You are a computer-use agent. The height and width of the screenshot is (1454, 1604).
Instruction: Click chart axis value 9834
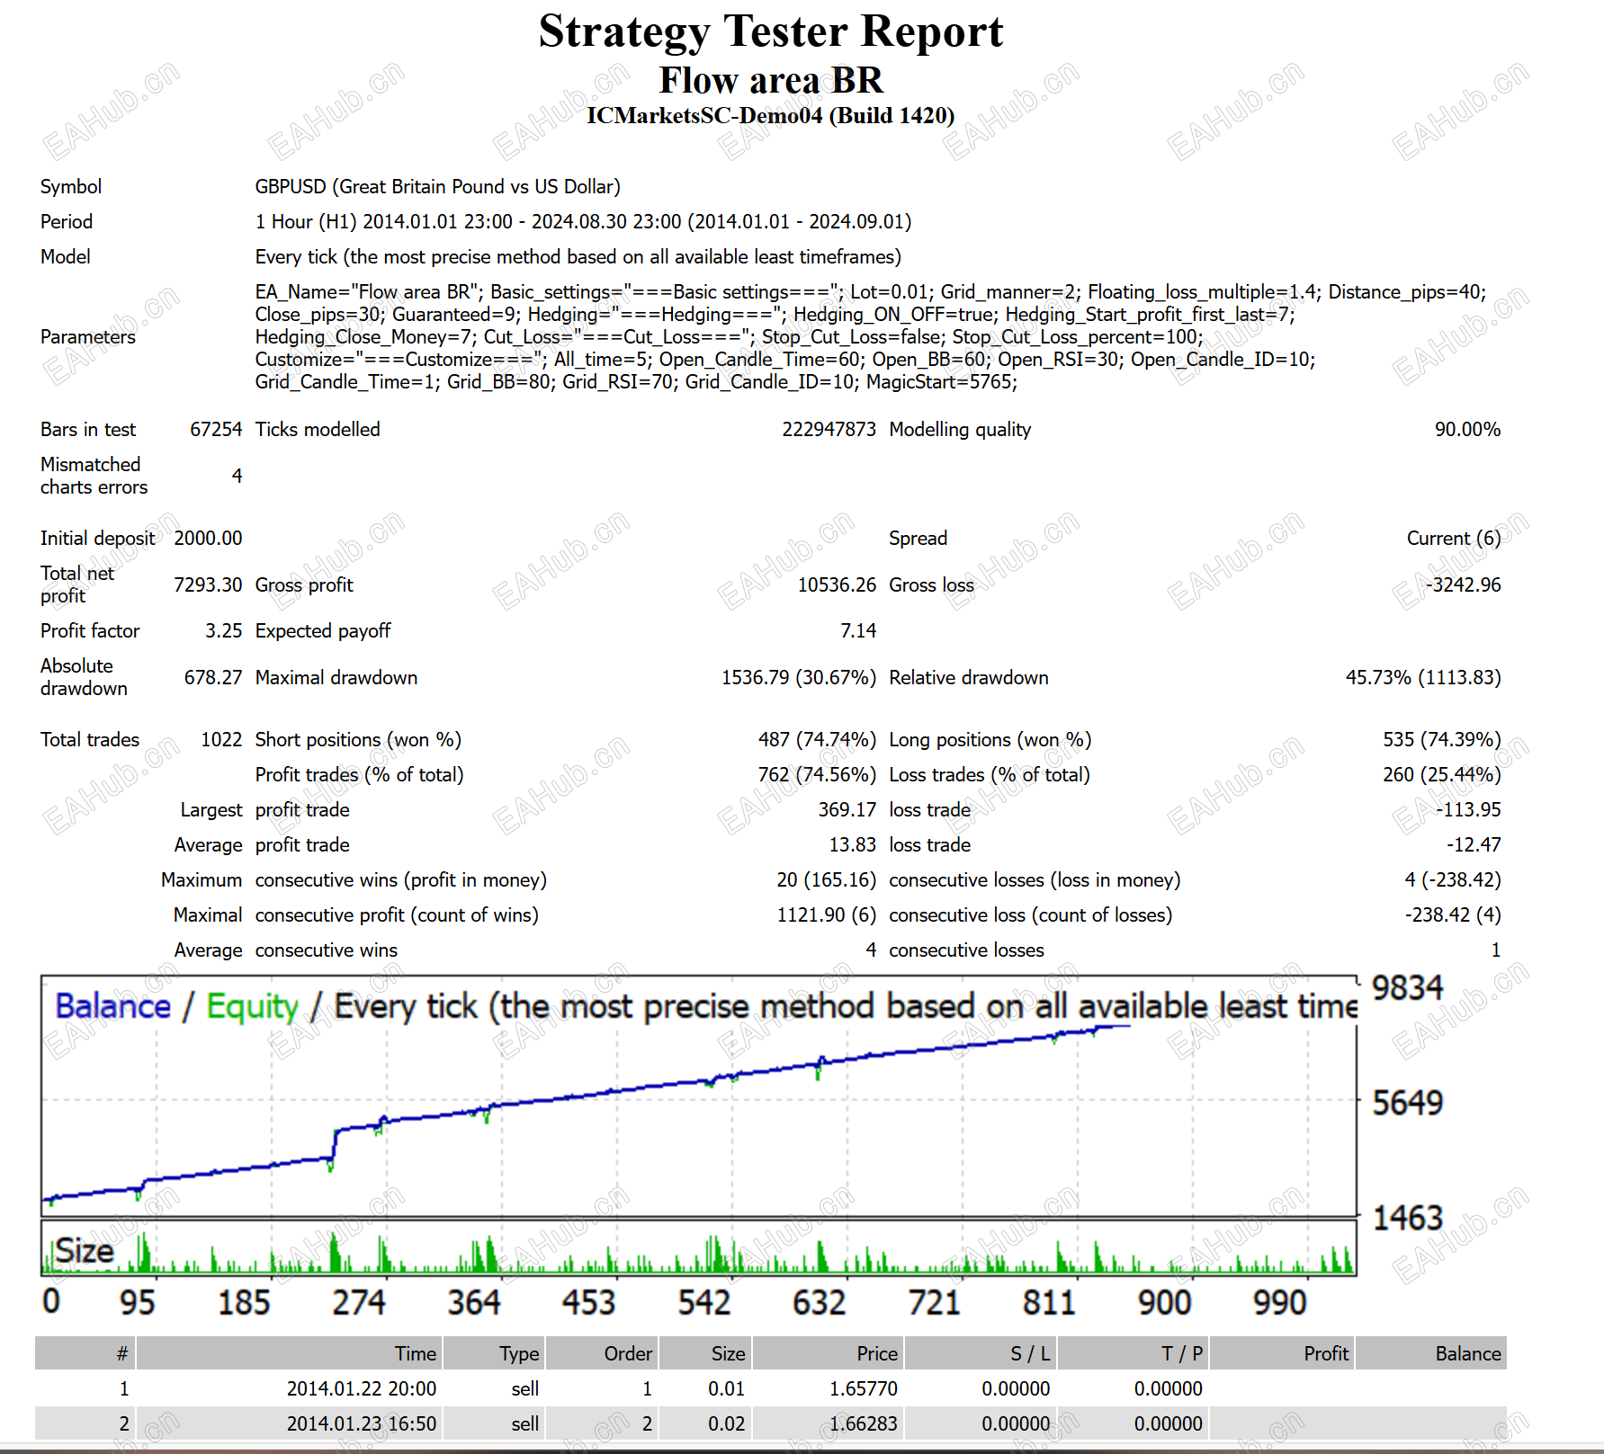(1407, 987)
